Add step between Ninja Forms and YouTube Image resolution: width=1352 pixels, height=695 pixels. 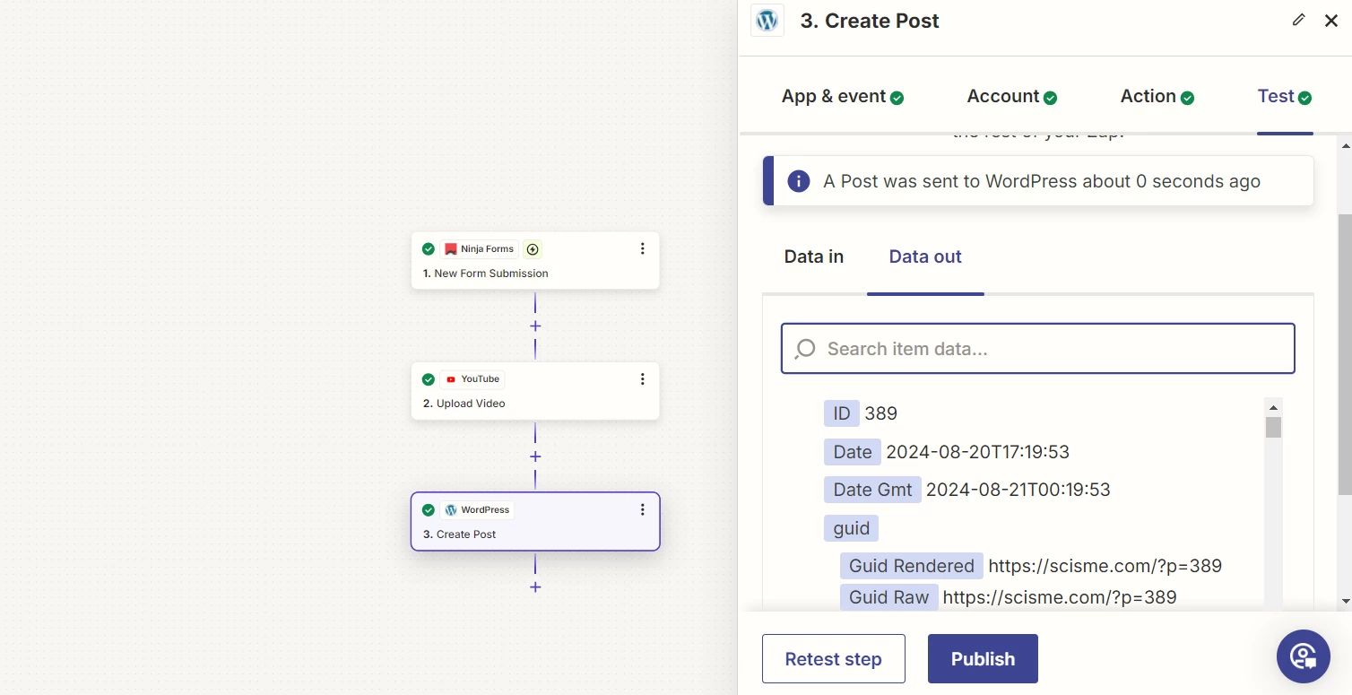[535, 326]
